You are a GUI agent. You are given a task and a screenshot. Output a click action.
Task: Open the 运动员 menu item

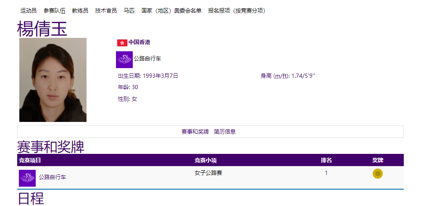(x=29, y=11)
